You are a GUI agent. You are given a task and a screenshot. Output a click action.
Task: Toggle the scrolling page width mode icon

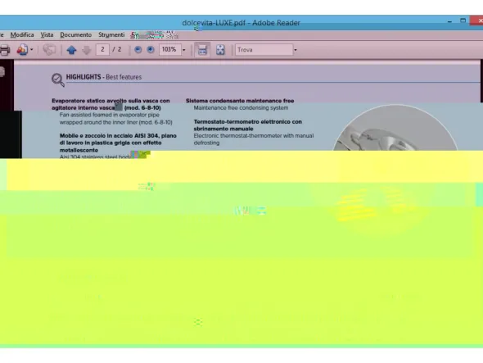coord(202,50)
